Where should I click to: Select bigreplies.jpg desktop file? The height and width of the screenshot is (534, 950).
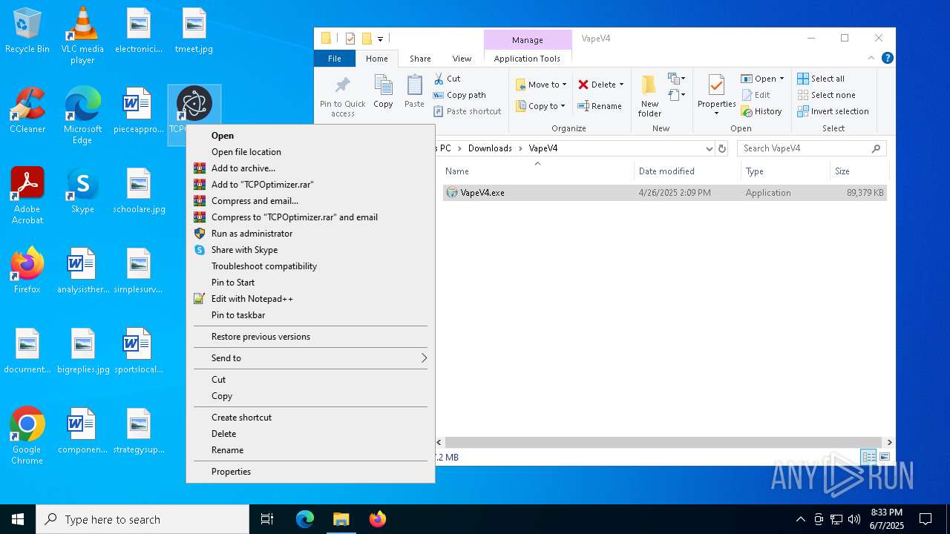pyautogui.click(x=82, y=350)
